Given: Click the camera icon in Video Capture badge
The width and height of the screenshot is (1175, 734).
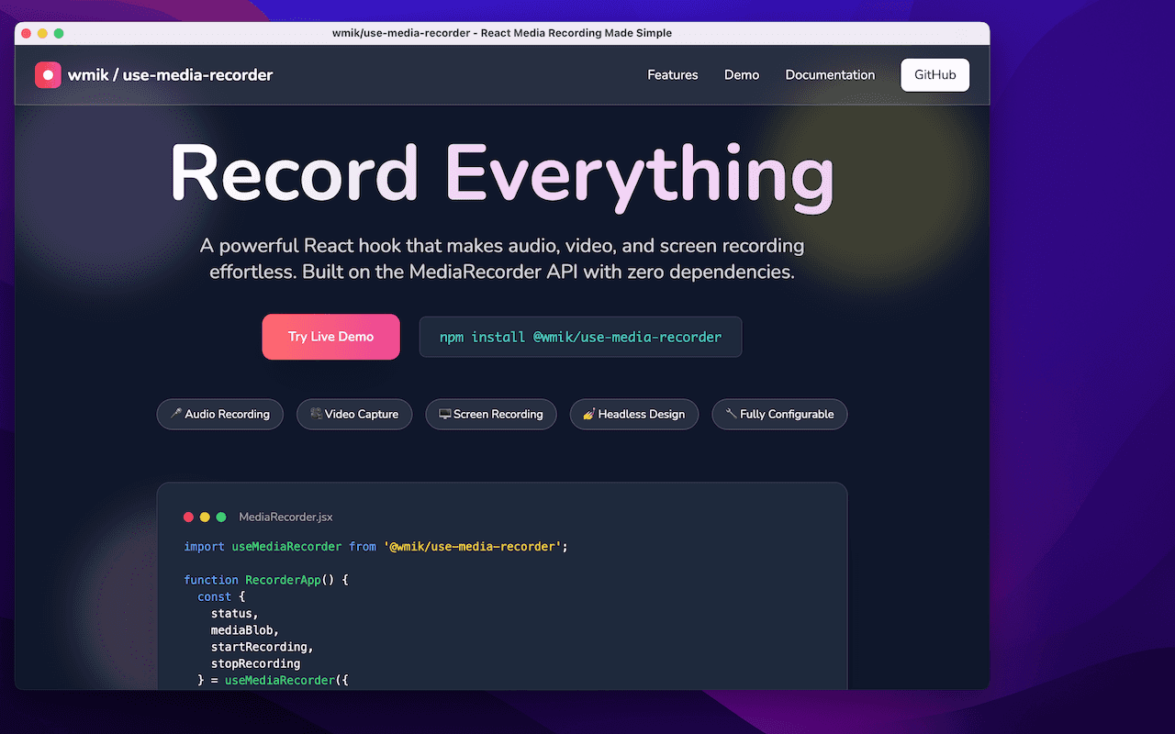Looking at the screenshot, I should [x=316, y=414].
